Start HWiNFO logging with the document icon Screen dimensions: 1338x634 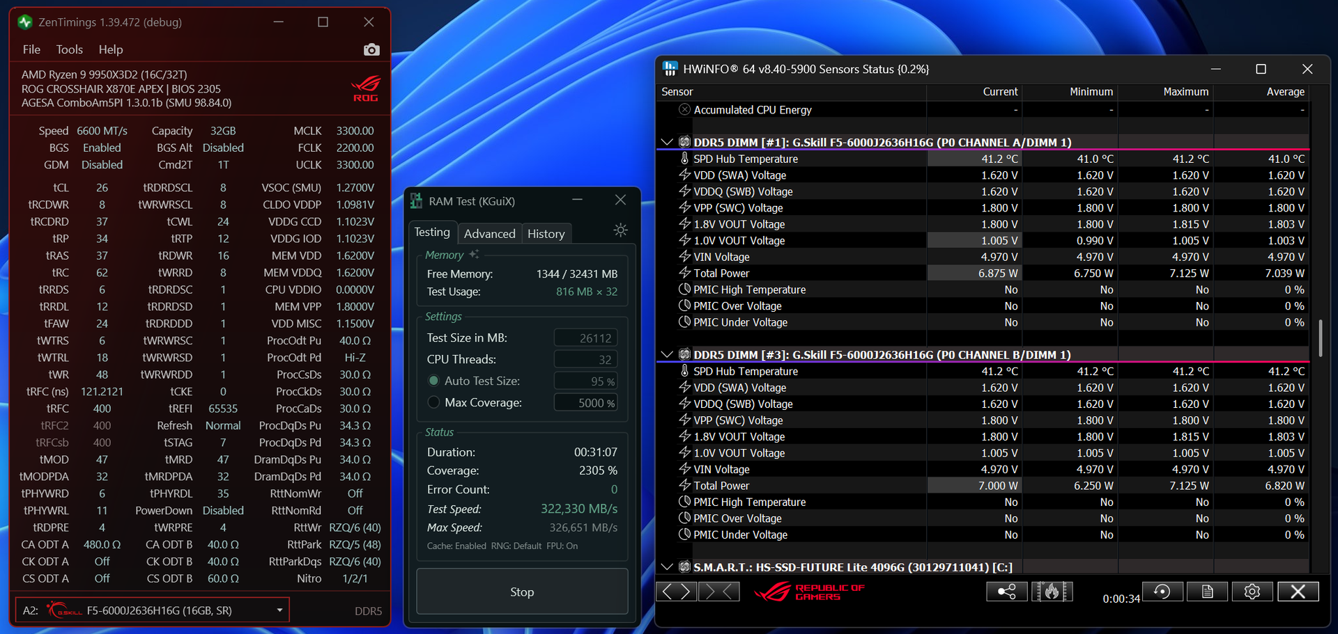tap(1208, 592)
